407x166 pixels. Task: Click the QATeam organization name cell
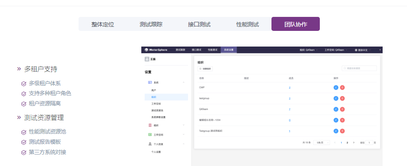(203, 110)
